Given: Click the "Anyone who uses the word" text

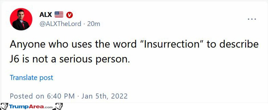Looking at the screenshot, I should click(73, 44).
